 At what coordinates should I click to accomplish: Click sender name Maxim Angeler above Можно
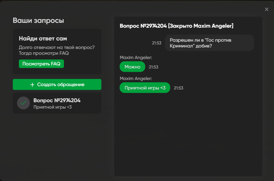pos(136,57)
